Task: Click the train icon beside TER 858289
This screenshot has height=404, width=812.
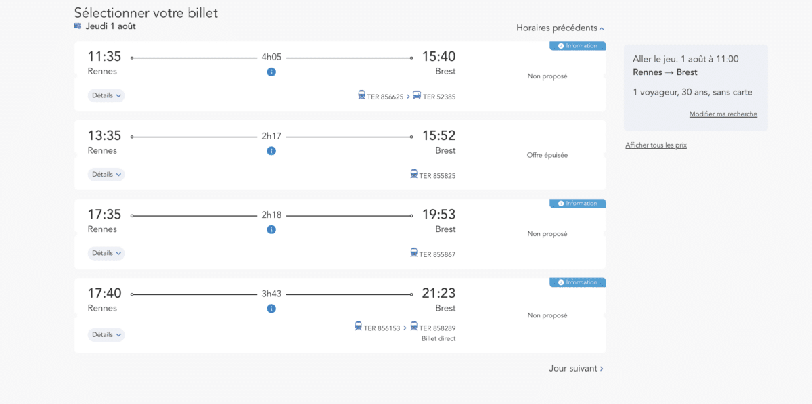Action: 414,326
